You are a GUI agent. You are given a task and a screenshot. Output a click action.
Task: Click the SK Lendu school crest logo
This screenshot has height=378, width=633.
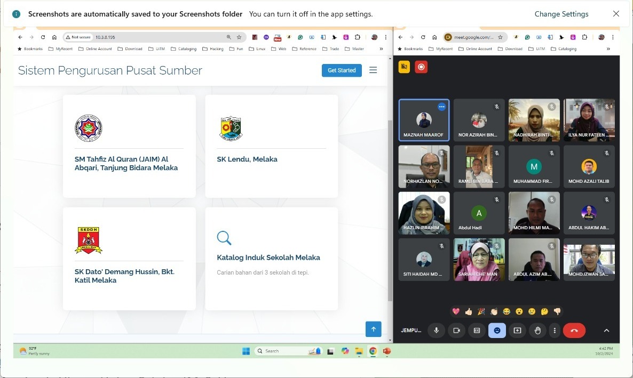[231, 128]
